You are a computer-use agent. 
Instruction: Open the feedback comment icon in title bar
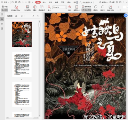pyautogui.click(x=120, y=2)
